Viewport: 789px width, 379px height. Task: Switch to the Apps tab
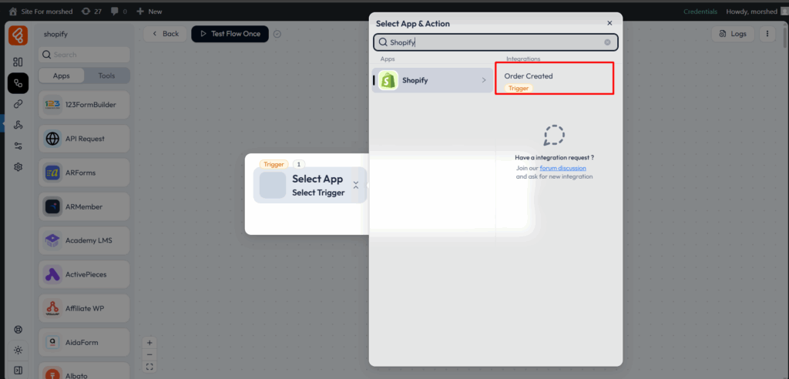[62, 75]
